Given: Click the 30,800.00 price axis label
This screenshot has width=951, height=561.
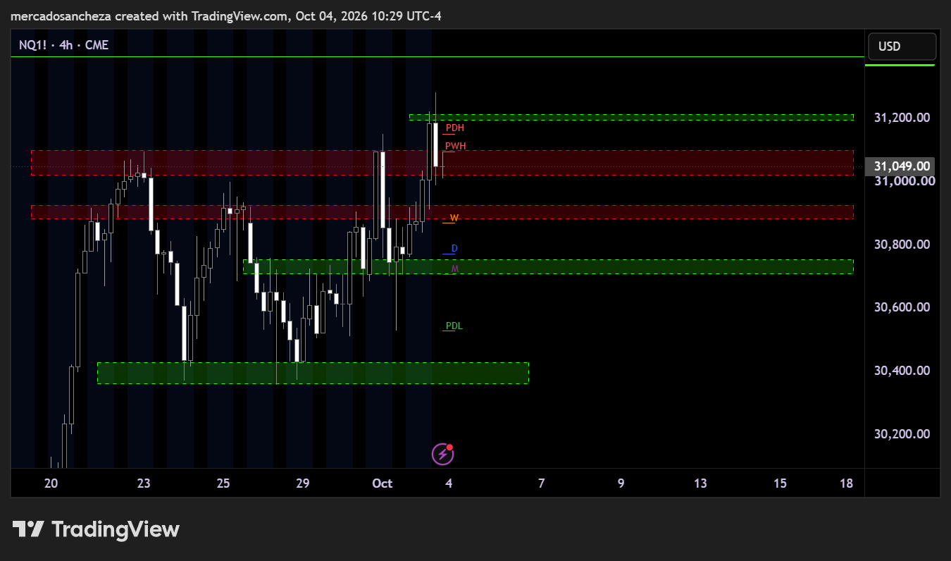Looking at the screenshot, I should coord(902,245).
